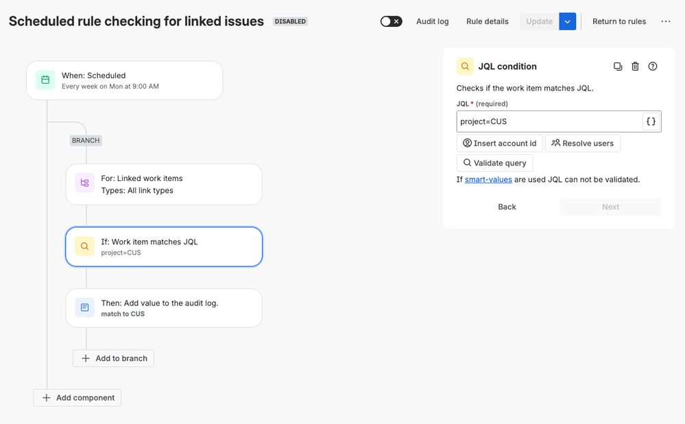Click the audit log action icon
Viewport: 685px width, 424px height.
pyautogui.click(x=84, y=307)
